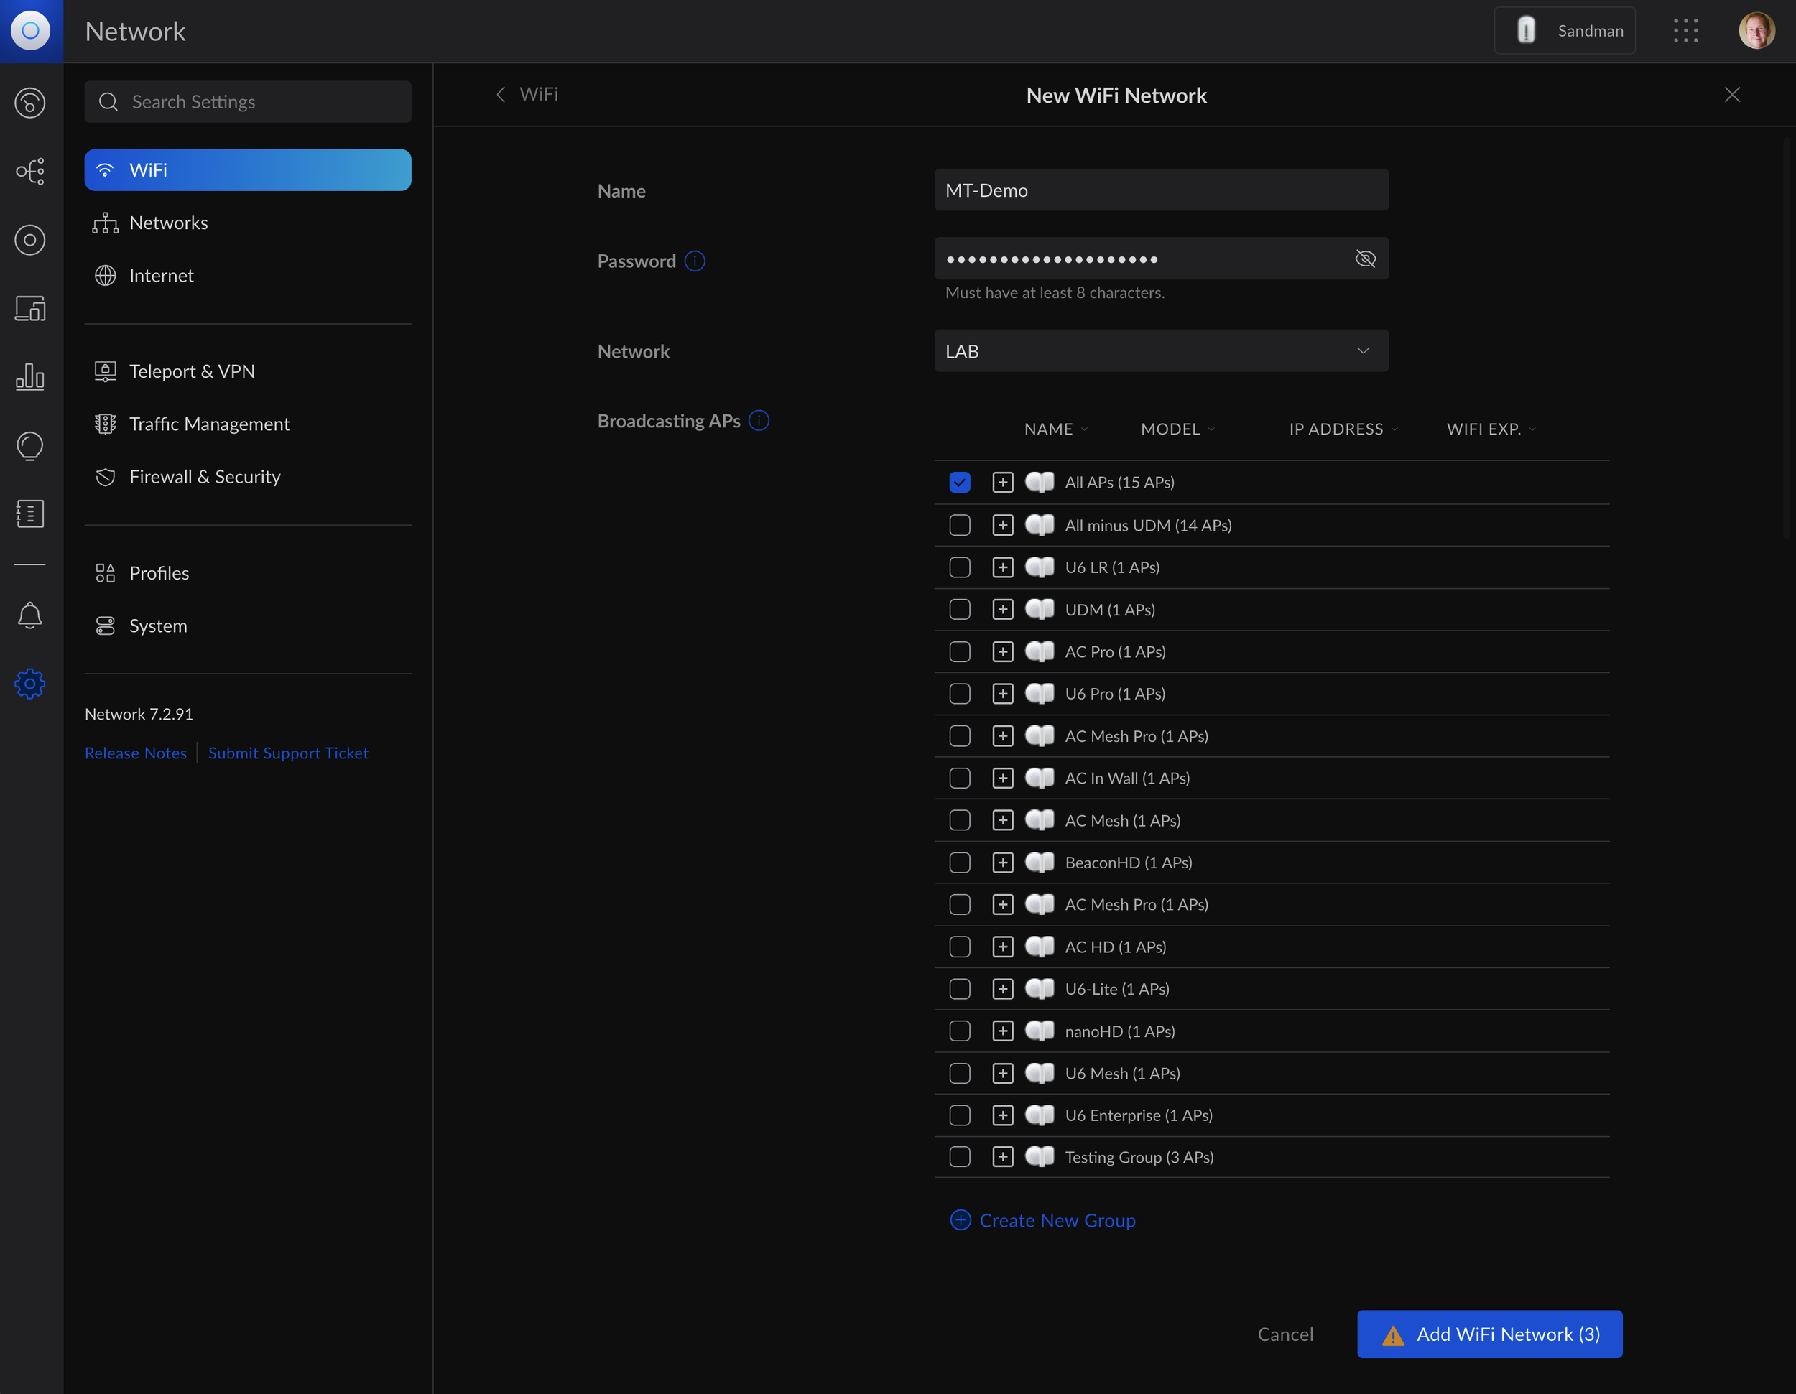Uncheck the All APs (15 APs) checkbox
Viewport: 1796px width, 1394px height.
click(x=959, y=483)
